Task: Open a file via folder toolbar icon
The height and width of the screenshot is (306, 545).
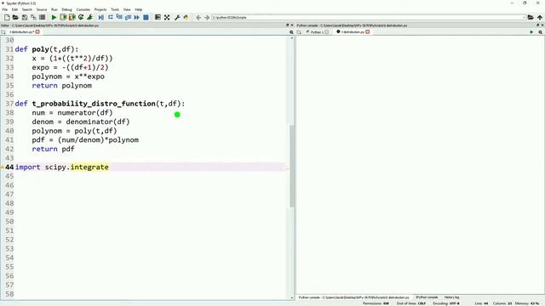Action: coord(15,17)
